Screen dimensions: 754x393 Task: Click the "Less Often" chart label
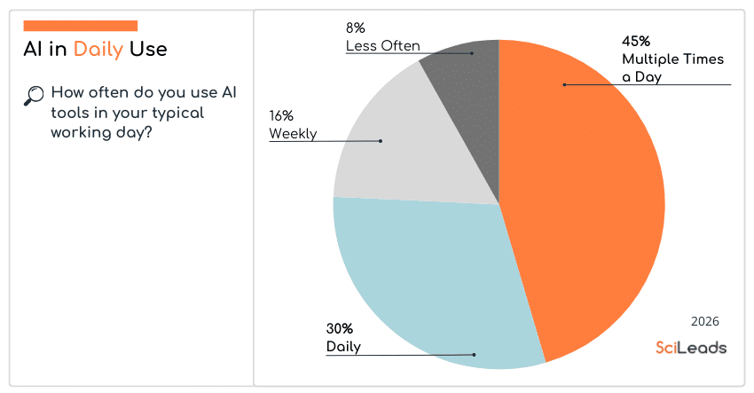[x=382, y=46]
